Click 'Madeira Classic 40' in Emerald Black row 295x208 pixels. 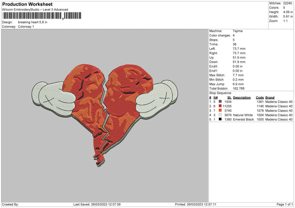(279, 119)
